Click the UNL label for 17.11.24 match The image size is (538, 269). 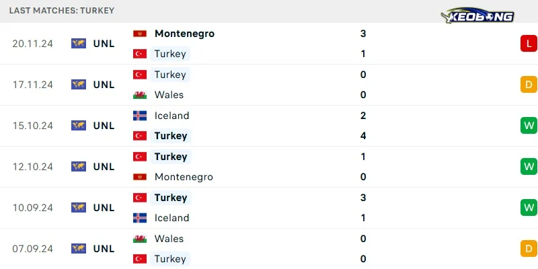click(104, 85)
